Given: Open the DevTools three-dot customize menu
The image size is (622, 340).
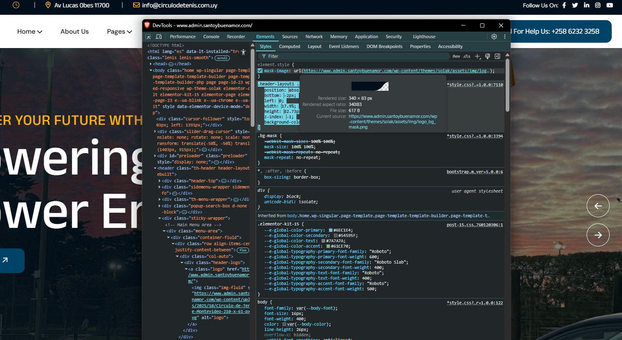Looking at the screenshot, I should pyautogui.click(x=504, y=37).
